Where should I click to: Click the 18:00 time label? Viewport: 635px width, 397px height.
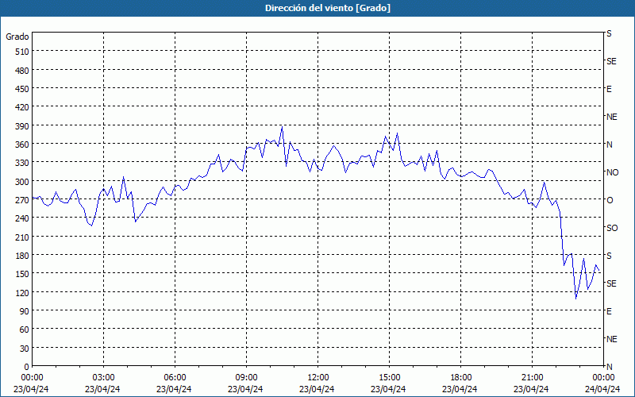[x=461, y=378]
